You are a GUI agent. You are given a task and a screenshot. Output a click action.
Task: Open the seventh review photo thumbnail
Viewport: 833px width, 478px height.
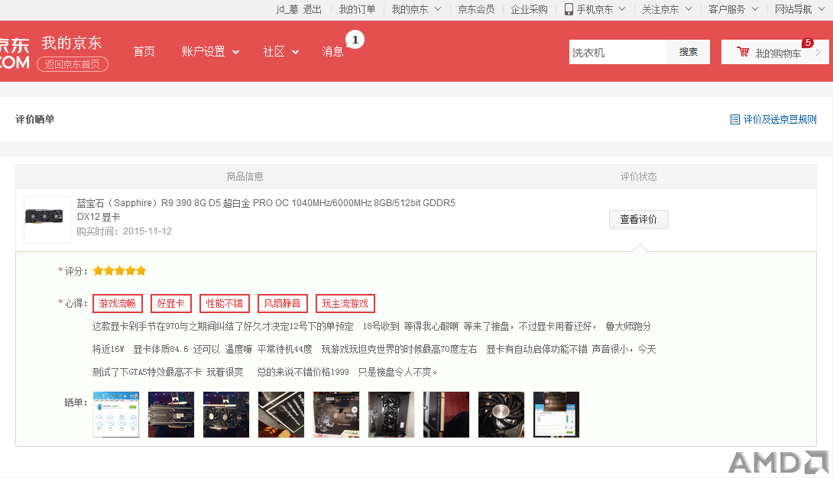[x=446, y=415]
